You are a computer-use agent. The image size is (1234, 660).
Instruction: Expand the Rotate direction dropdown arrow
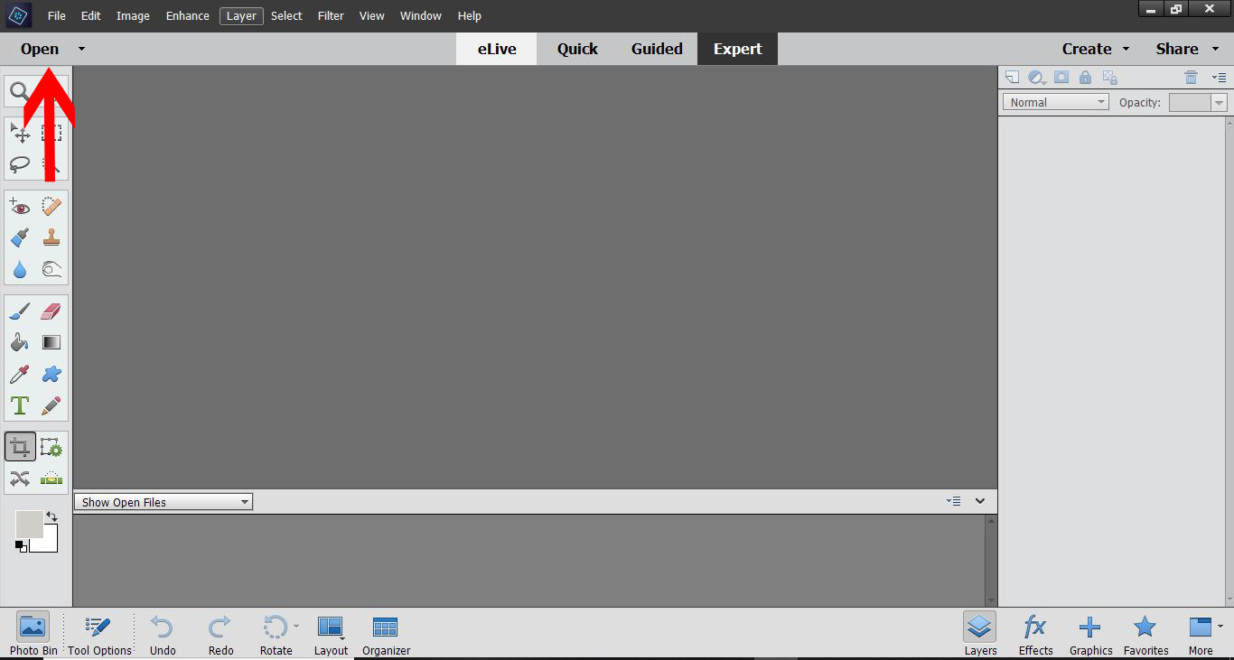296,625
